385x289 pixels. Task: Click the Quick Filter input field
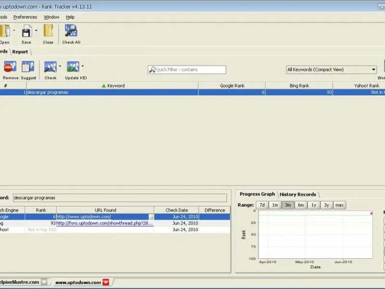(187, 69)
